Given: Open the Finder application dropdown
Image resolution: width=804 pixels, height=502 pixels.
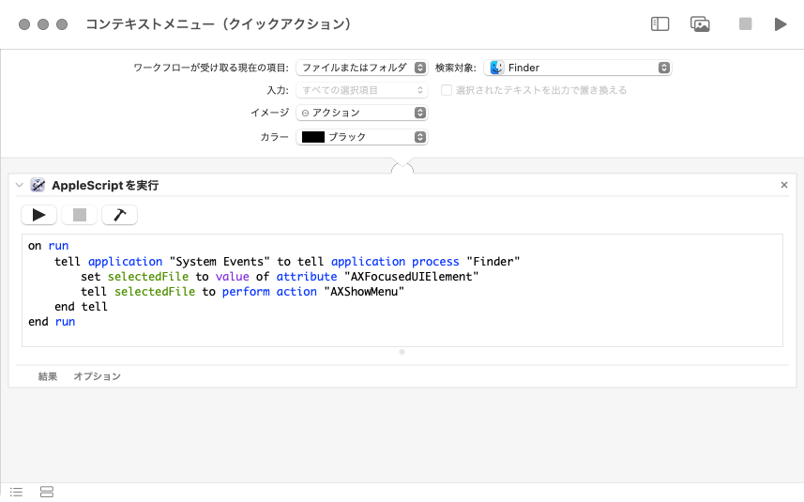Looking at the screenshot, I should click(x=578, y=68).
